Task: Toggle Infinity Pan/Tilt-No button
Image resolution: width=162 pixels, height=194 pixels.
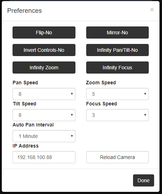Action: (x=117, y=50)
